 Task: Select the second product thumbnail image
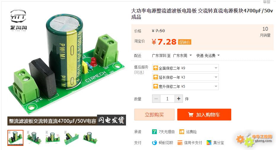pyautogui.click(x=34, y=138)
